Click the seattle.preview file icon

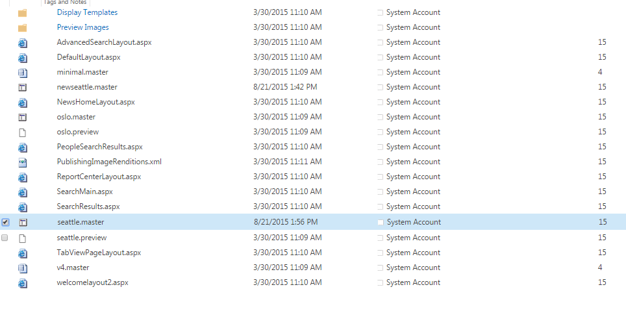pos(22,238)
